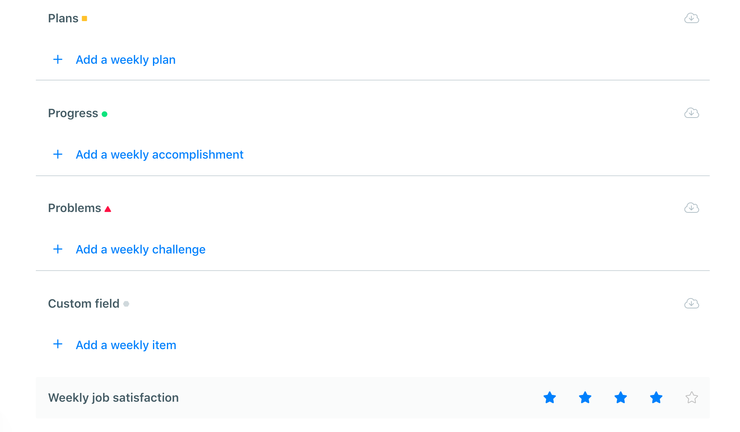Screen dimensions: 740x432
Task: Click the plus icon before "Add a weekly challenge"
Action: pyautogui.click(x=58, y=249)
